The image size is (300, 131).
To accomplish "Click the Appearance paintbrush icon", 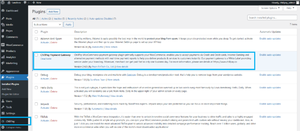I will (x=3, y=71).
